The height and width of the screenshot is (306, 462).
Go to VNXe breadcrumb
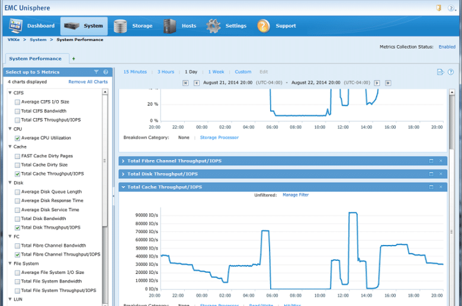(14, 40)
